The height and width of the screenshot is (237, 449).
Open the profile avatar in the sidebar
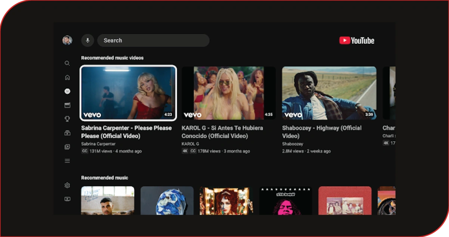coord(67,40)
